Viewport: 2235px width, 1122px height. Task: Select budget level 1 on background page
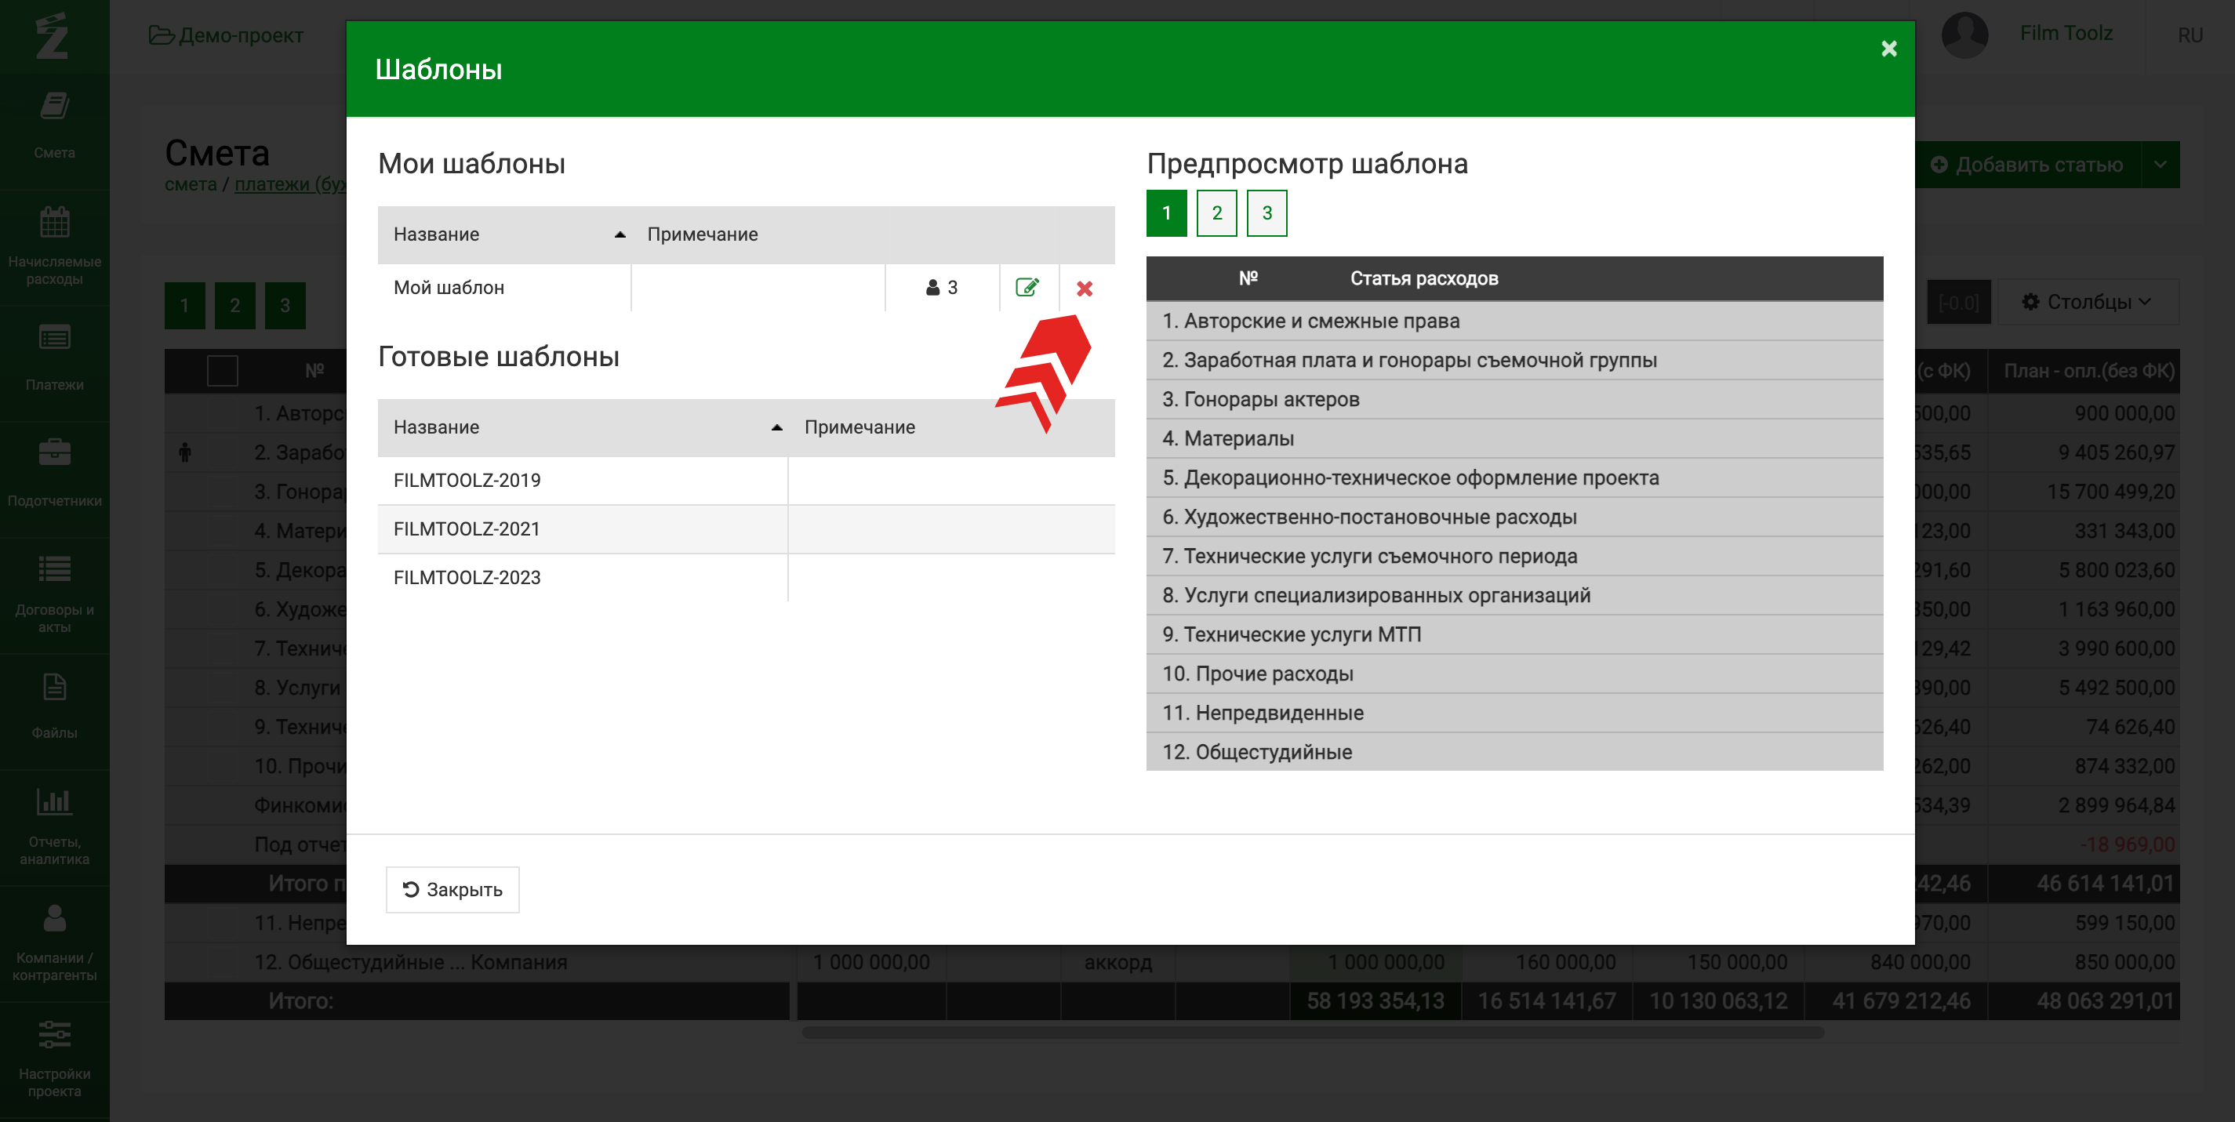tap(185, 306)
